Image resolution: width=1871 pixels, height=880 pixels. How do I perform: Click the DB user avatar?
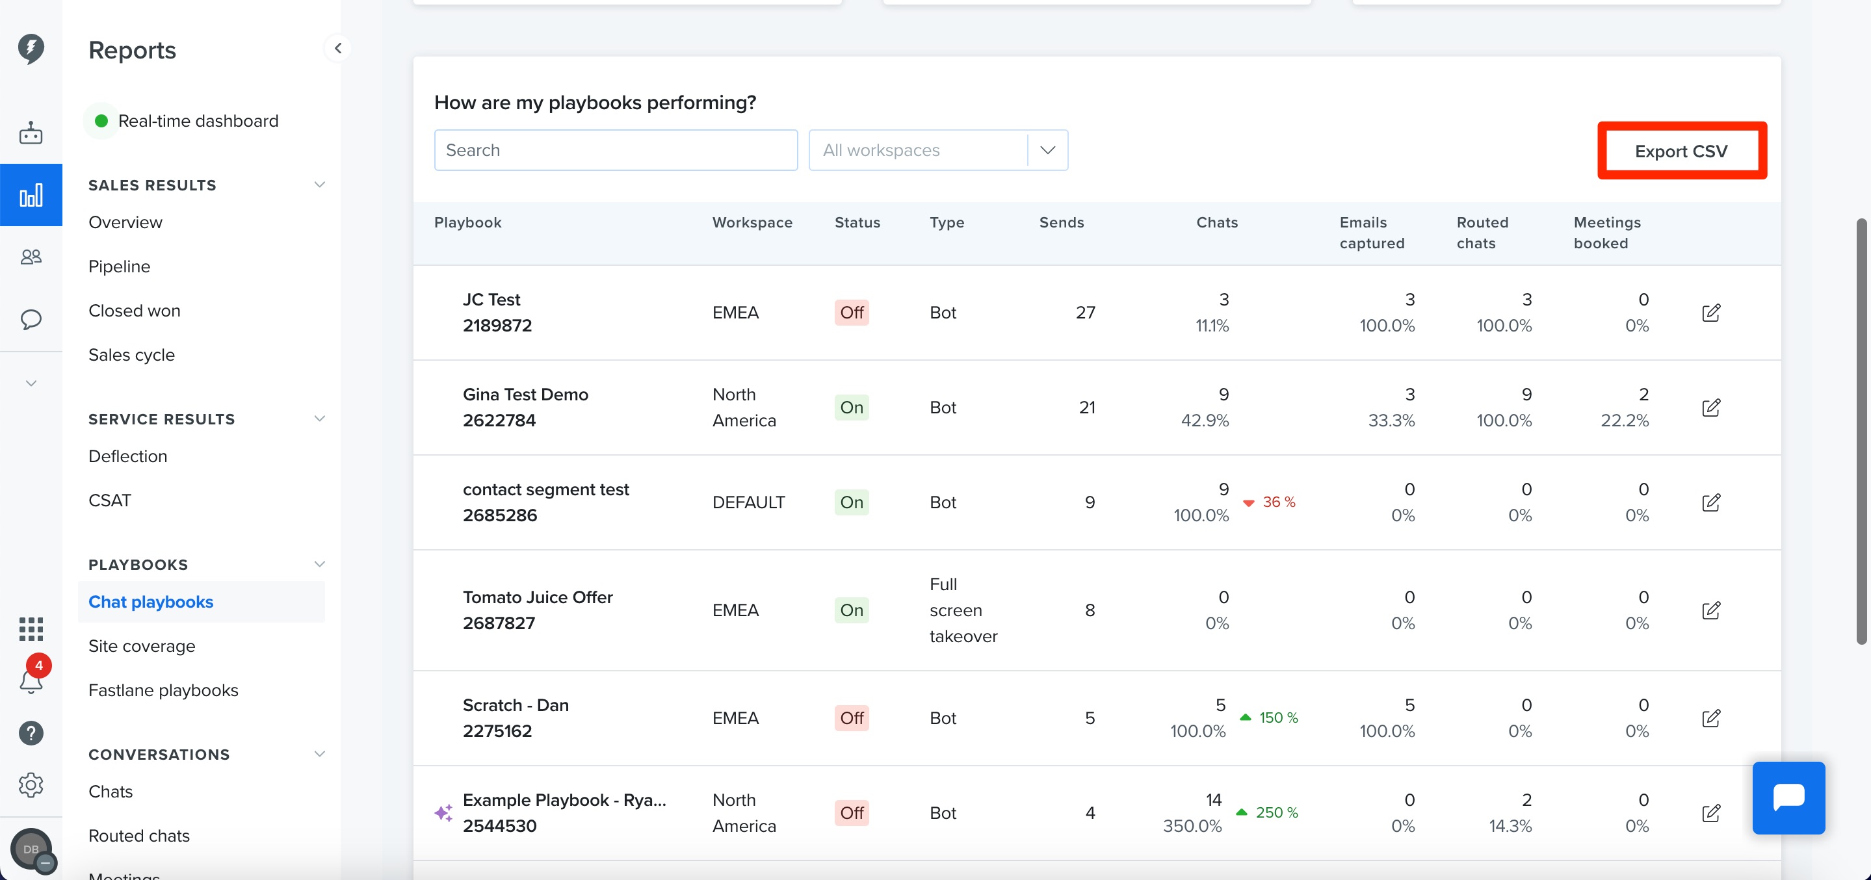coord(32,849)
